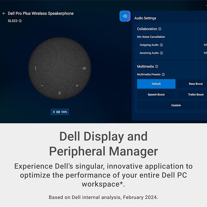
Task: Click the microphone mute icon on the speakerphone
Action: point(60,93)
